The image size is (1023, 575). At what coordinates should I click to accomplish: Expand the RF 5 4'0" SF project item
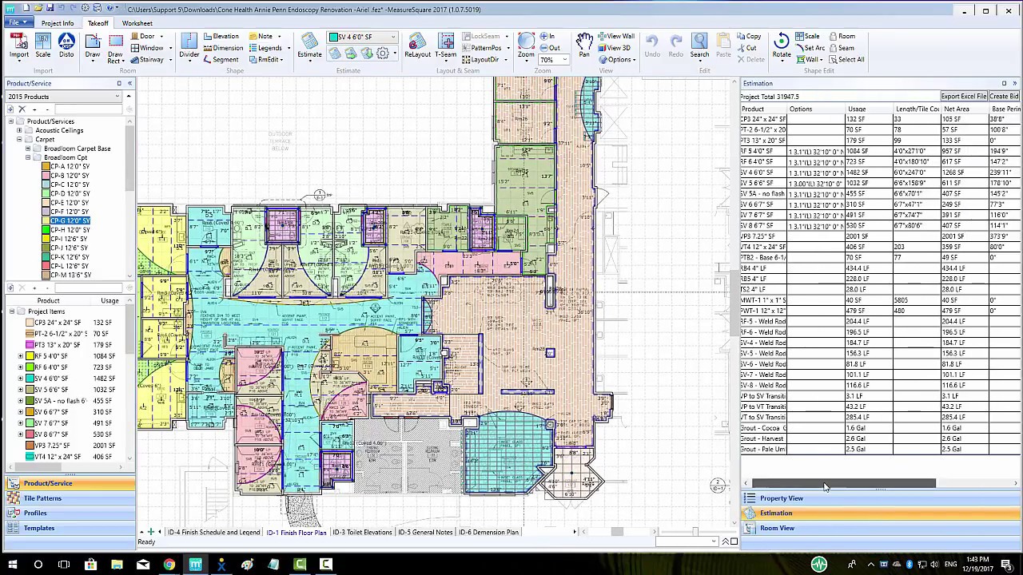coord(21,356)
